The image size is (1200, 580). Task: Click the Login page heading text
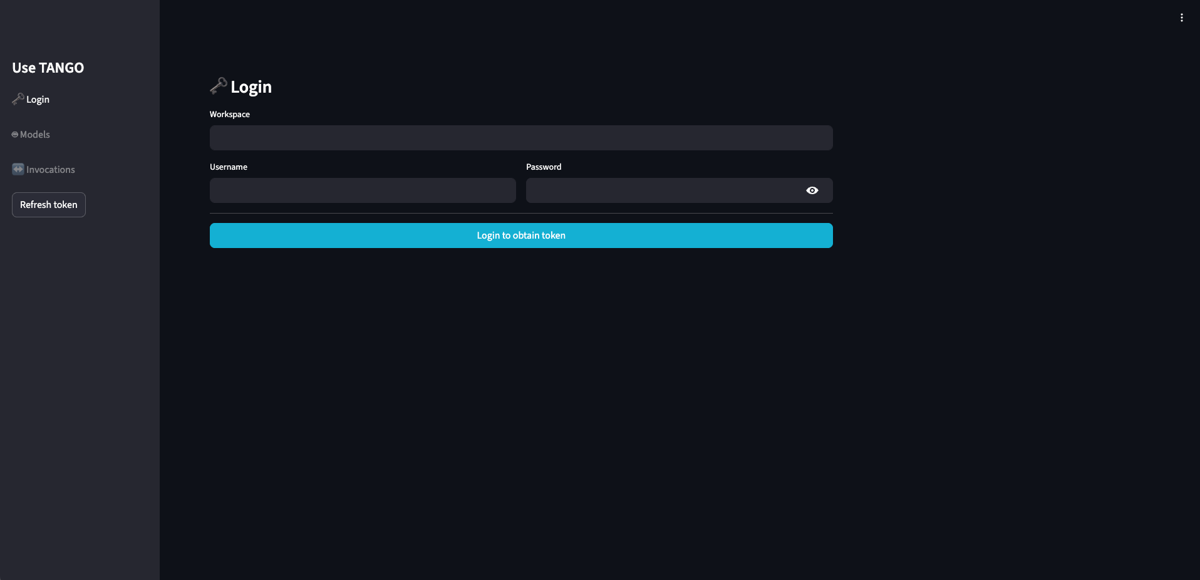point(250,87)
